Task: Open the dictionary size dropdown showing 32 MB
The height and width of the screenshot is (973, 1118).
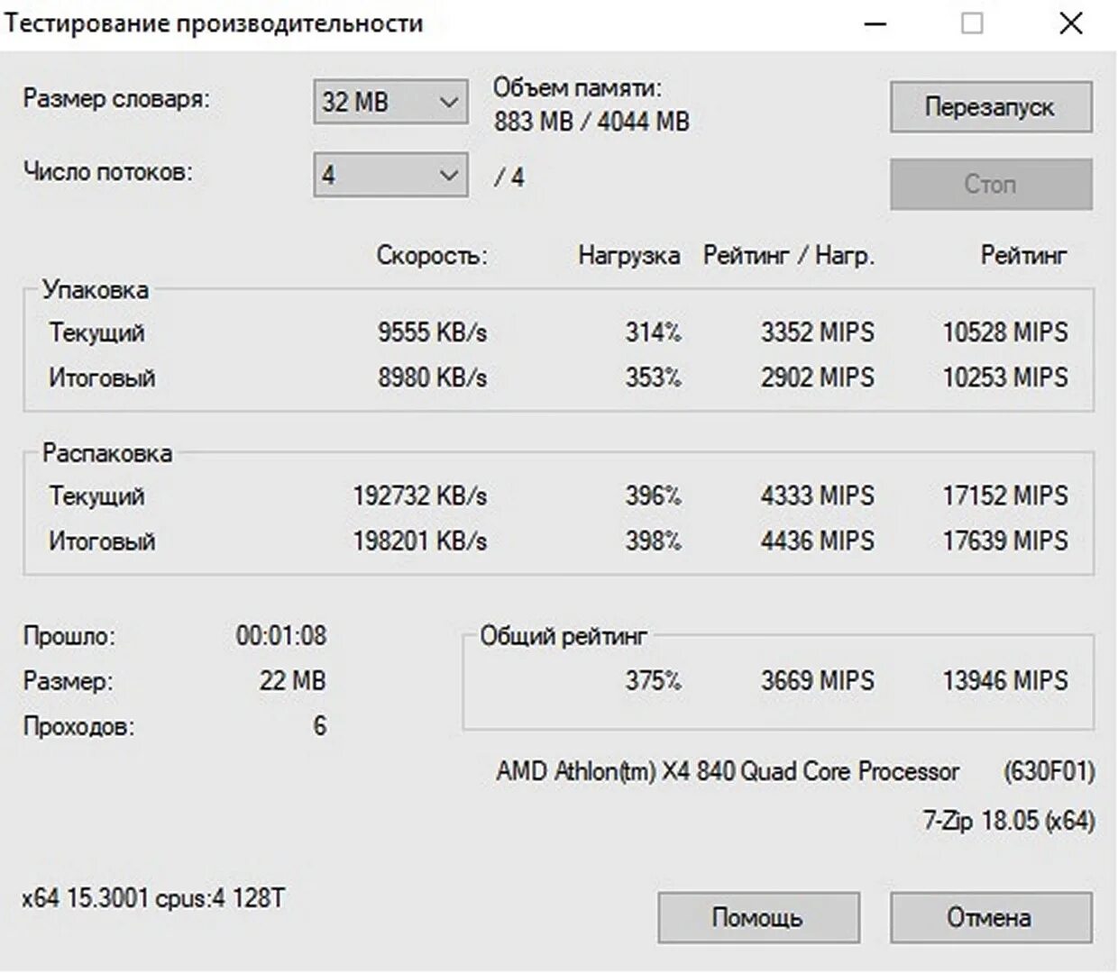Action: 390,102
